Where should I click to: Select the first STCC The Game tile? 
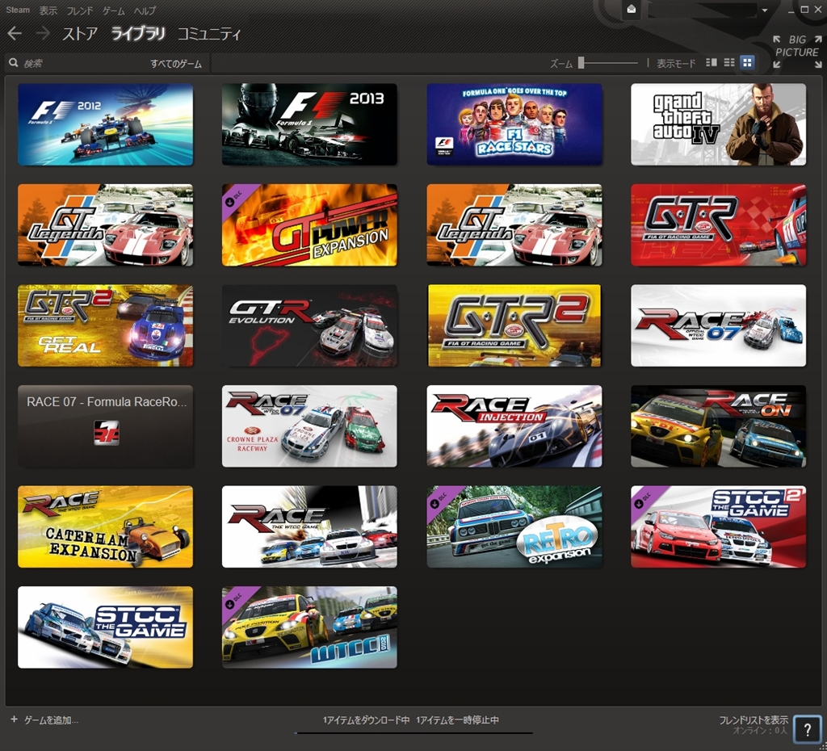click(106, 627)
